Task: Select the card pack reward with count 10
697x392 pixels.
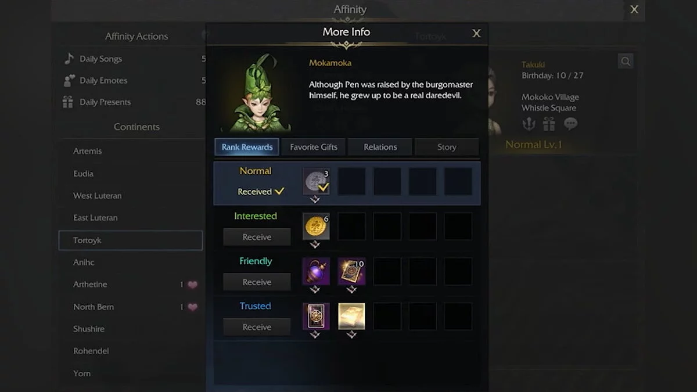Action: (351, 271)
